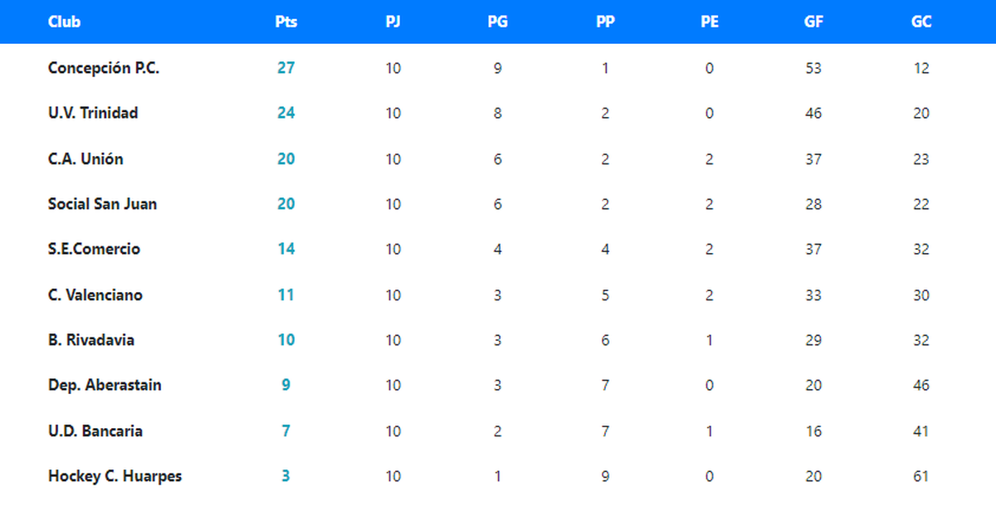The width and height of the screenshot is (996, 511).
Task: Click the Club column header
Action: pyautogui.click(x=64, y=22)
